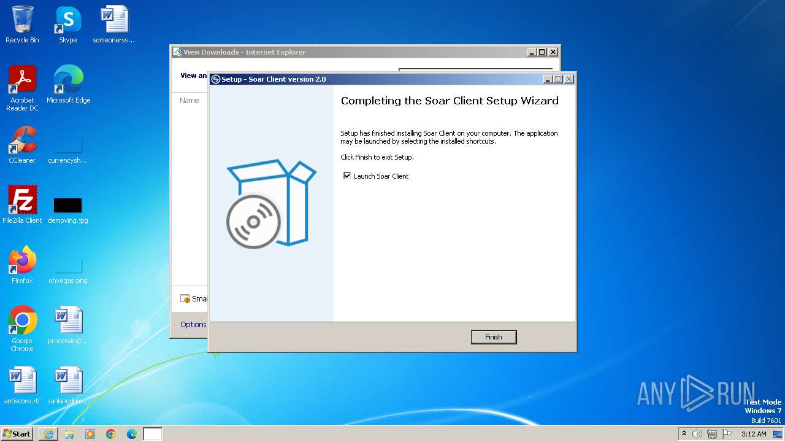785x442 pixels.
Task: Open Action Center flag icon
Action: point(727,434)
